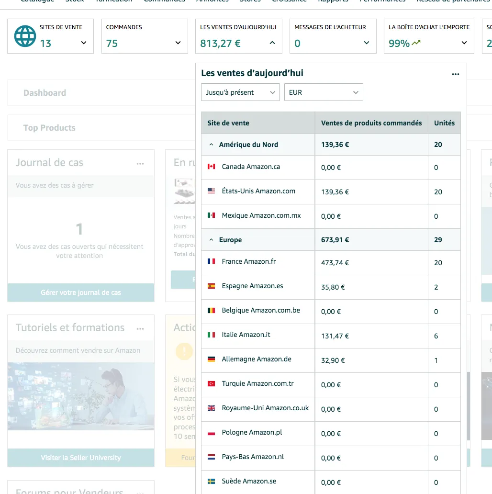Click the Turquie flag icon
Screen dimensions: 492x494
[x=212, y=383]
